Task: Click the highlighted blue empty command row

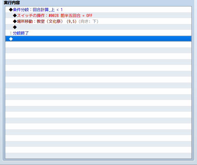Action: (x=98, y=39)
